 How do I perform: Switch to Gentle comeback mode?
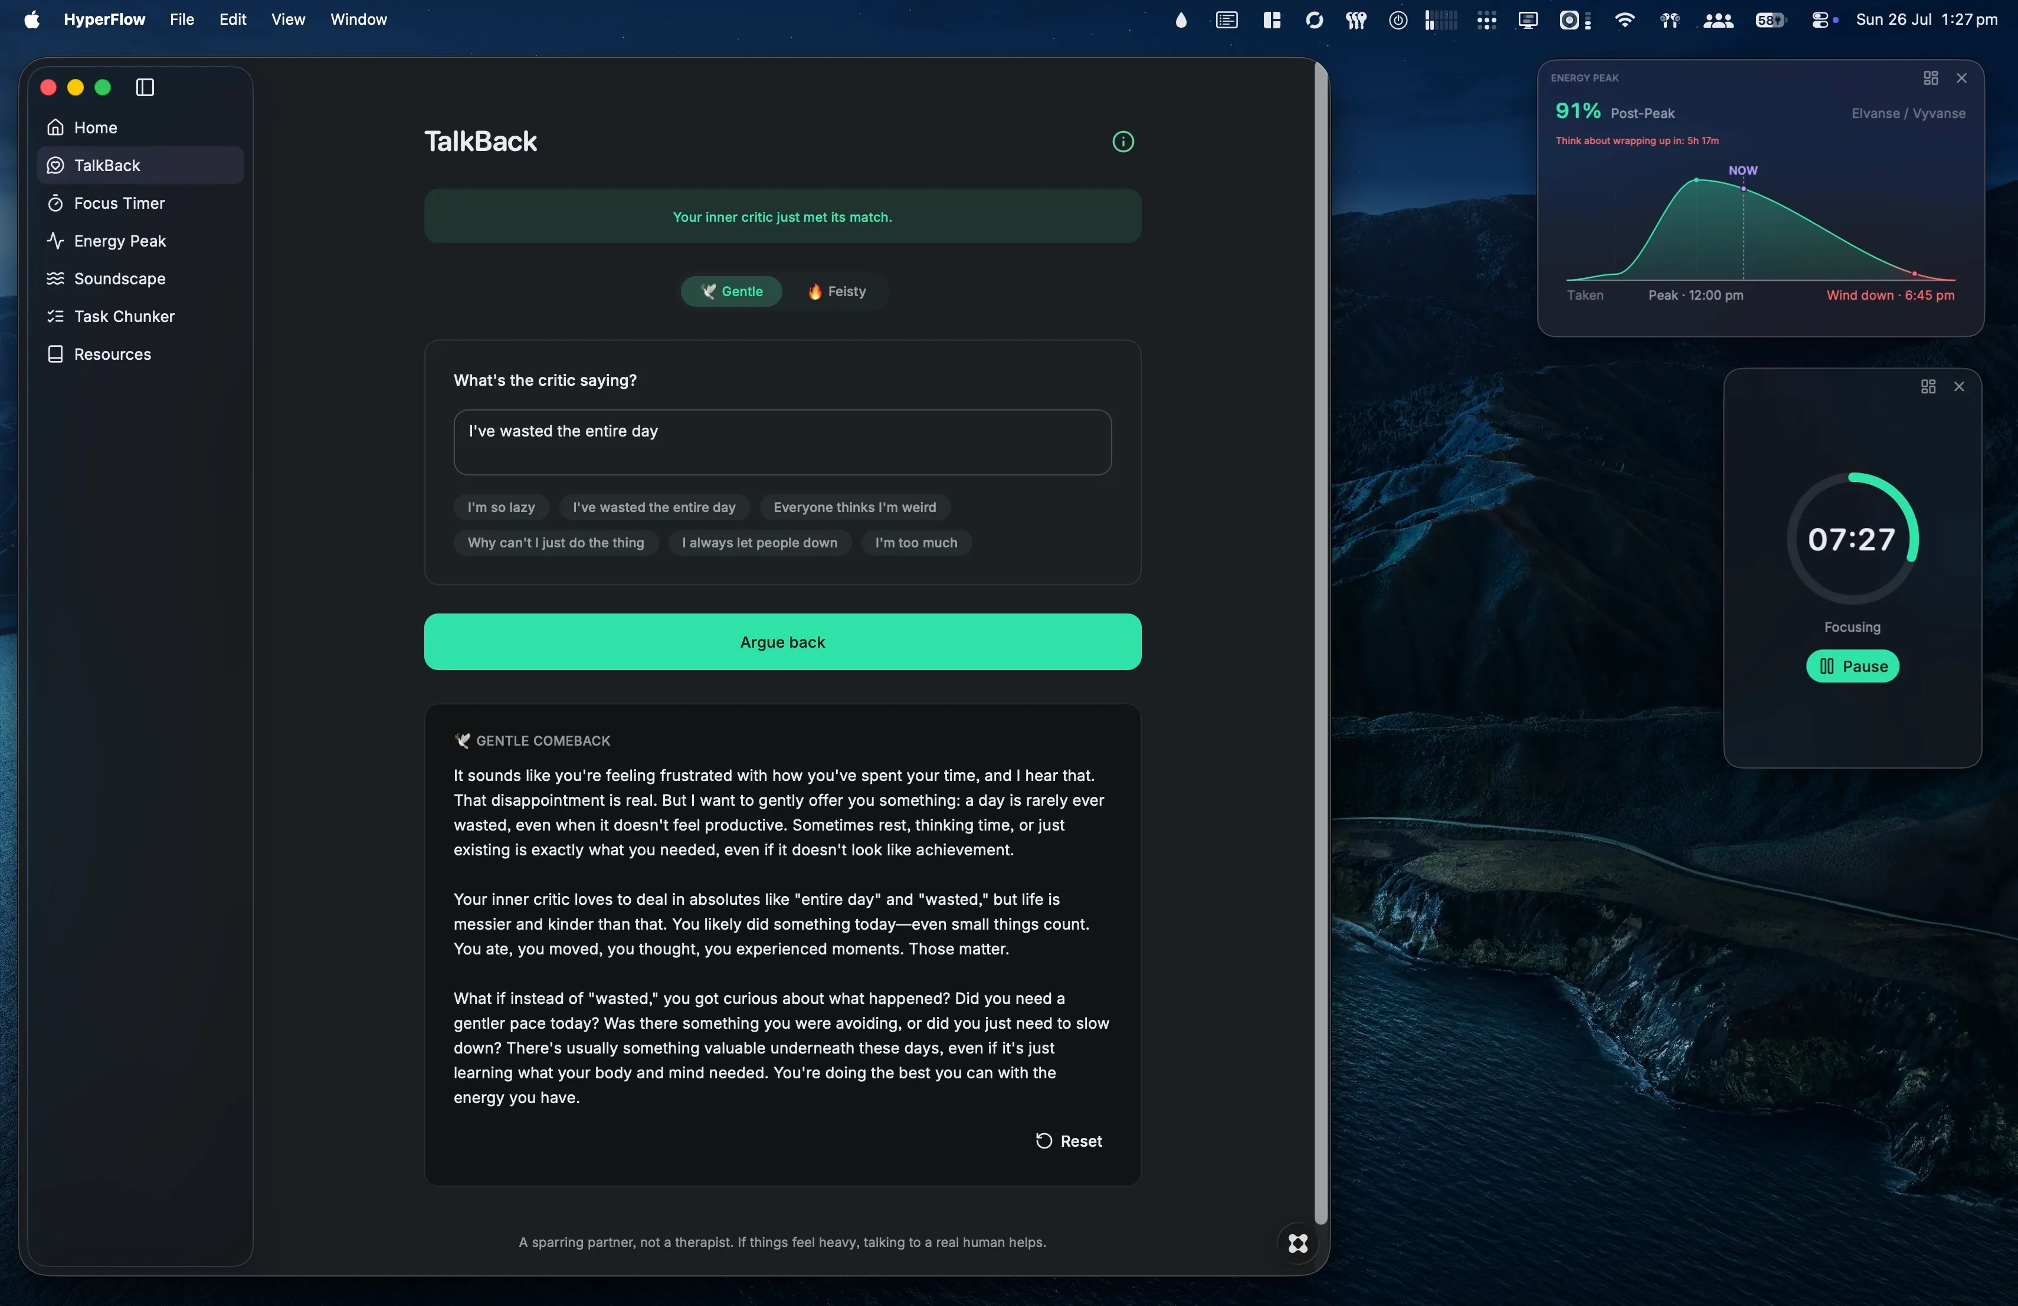(731, 291)
